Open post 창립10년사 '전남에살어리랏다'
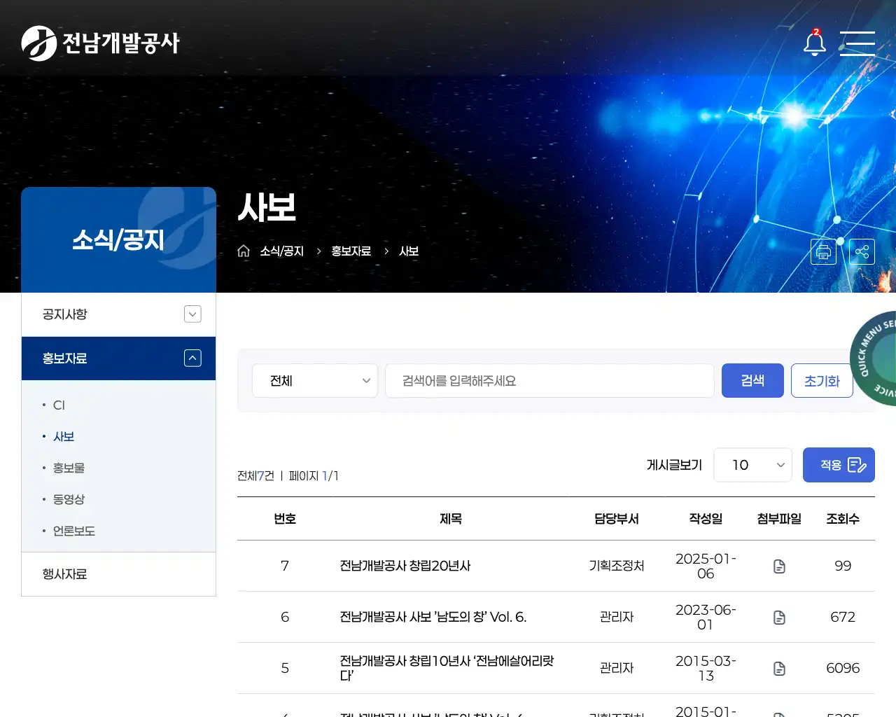This screenshot has height=717, width=896. point(447,668)
